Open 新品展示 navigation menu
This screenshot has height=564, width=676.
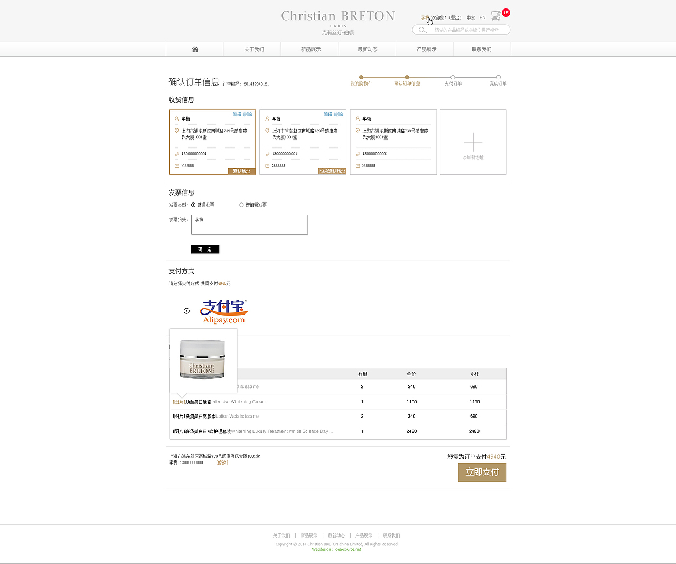coord(311,49)
